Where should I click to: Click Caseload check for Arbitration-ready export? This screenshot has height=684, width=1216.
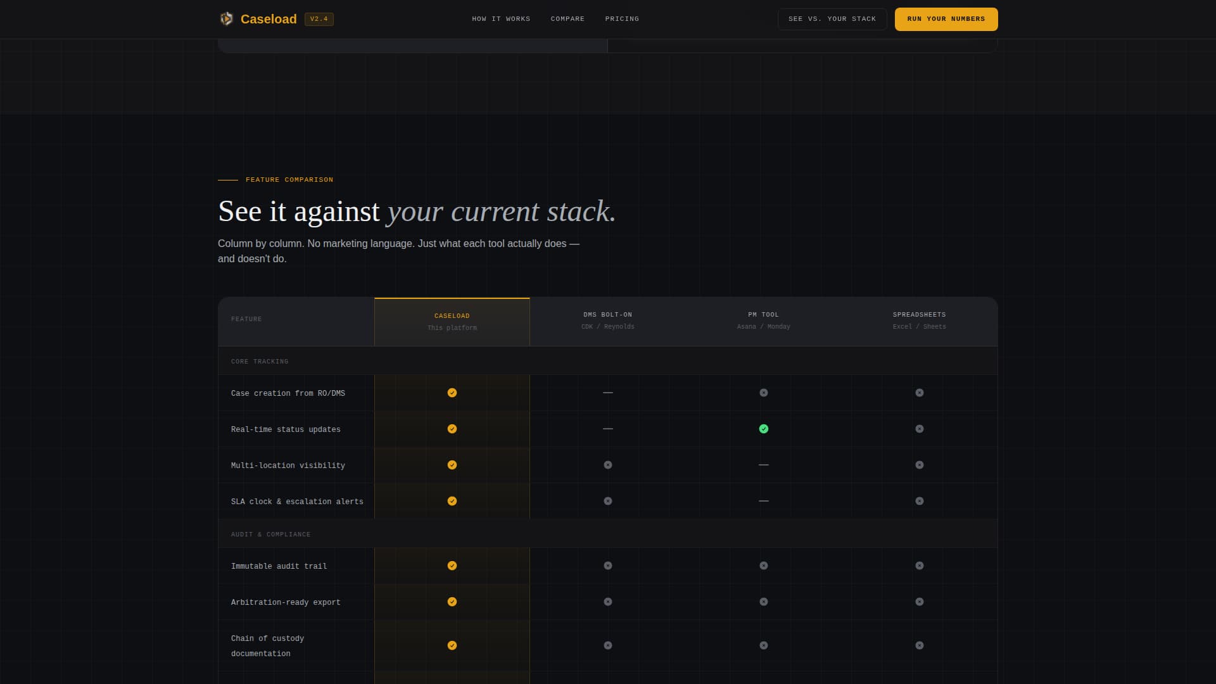[452, 602]
